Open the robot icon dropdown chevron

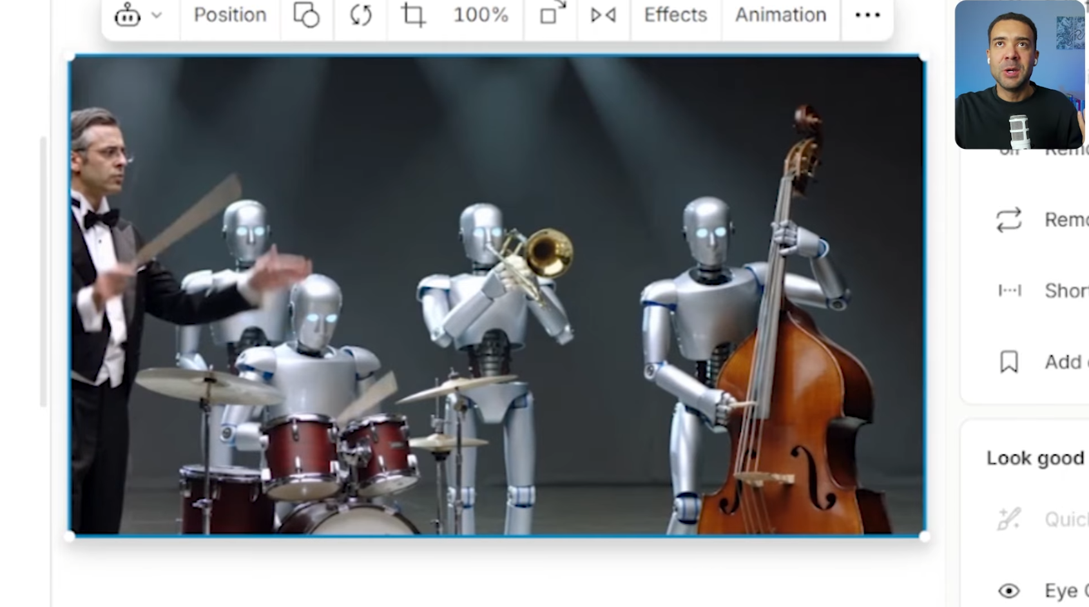pyautogui.click(x=155, y=15)
